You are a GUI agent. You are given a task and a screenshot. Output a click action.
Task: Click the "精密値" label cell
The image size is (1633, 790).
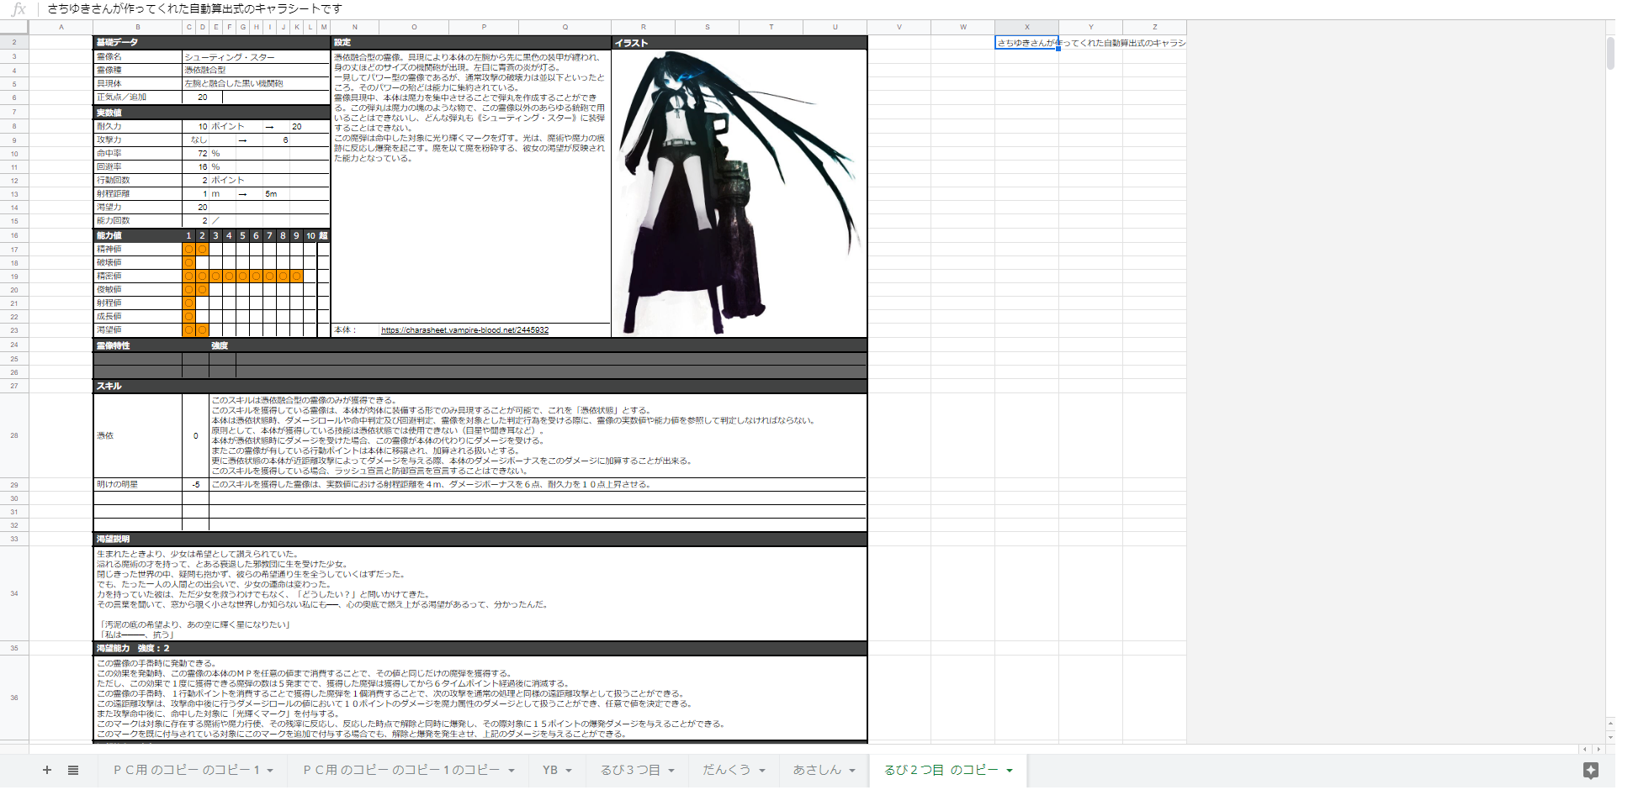coord(137,276)
